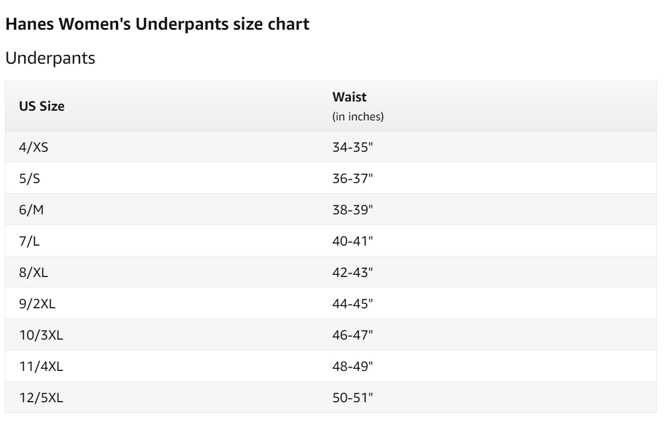Click the 38-39" waist value

tap(353, 209)
